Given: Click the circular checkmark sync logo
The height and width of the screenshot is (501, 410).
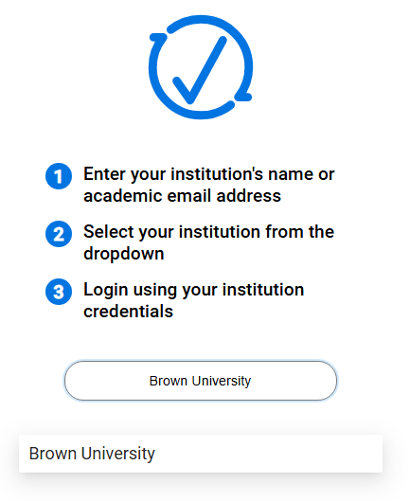Looking at the screenshot, I should pyautogui.click(x=201, y=67).
